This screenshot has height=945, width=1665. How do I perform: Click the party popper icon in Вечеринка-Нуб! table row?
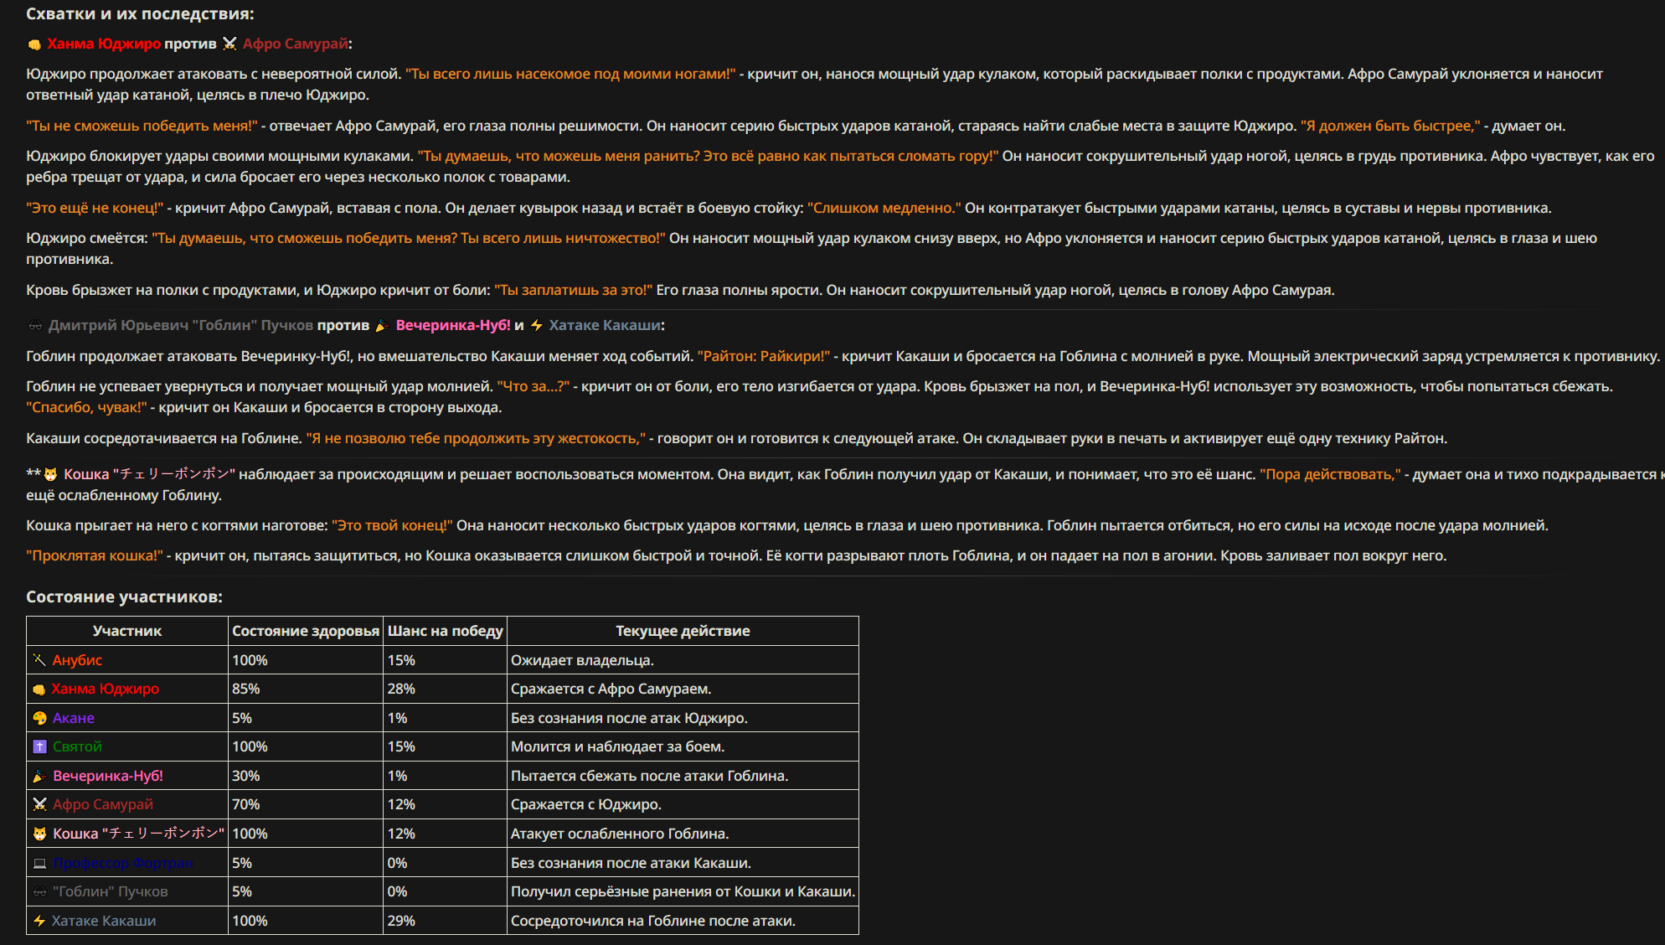(x=39, y=776)
